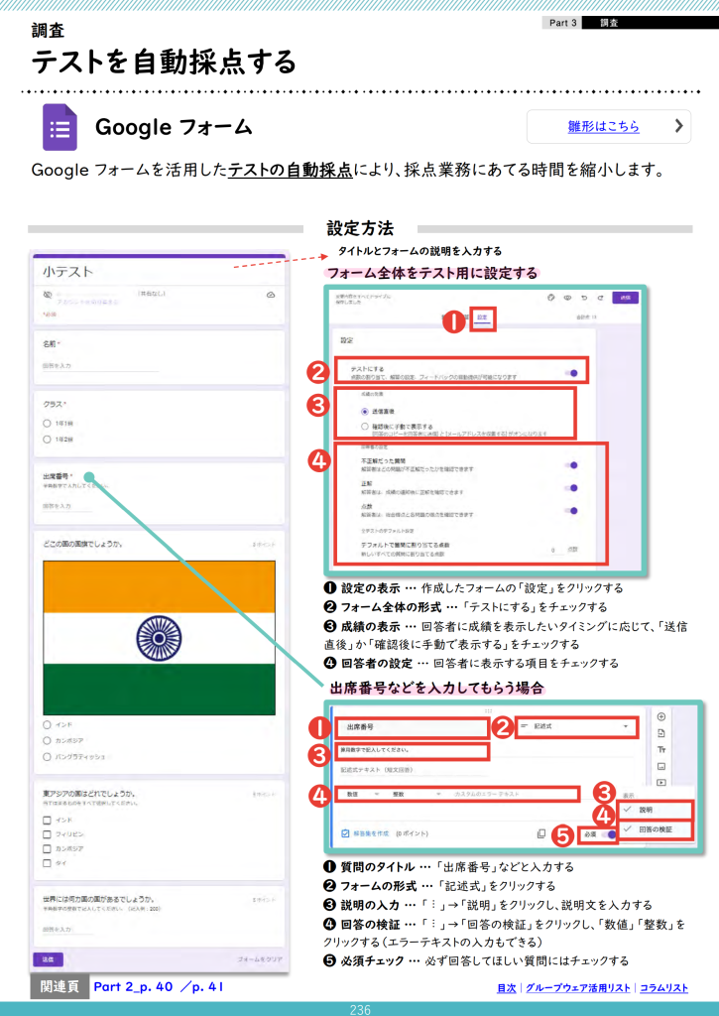Click the drag handle dots above 出席番号 question
This screenshot has height=1016, width=719.
(x=488, y=710)
